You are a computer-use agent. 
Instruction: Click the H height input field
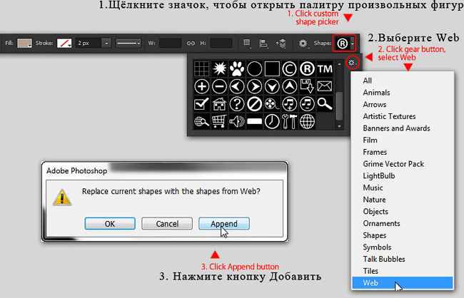221,43
